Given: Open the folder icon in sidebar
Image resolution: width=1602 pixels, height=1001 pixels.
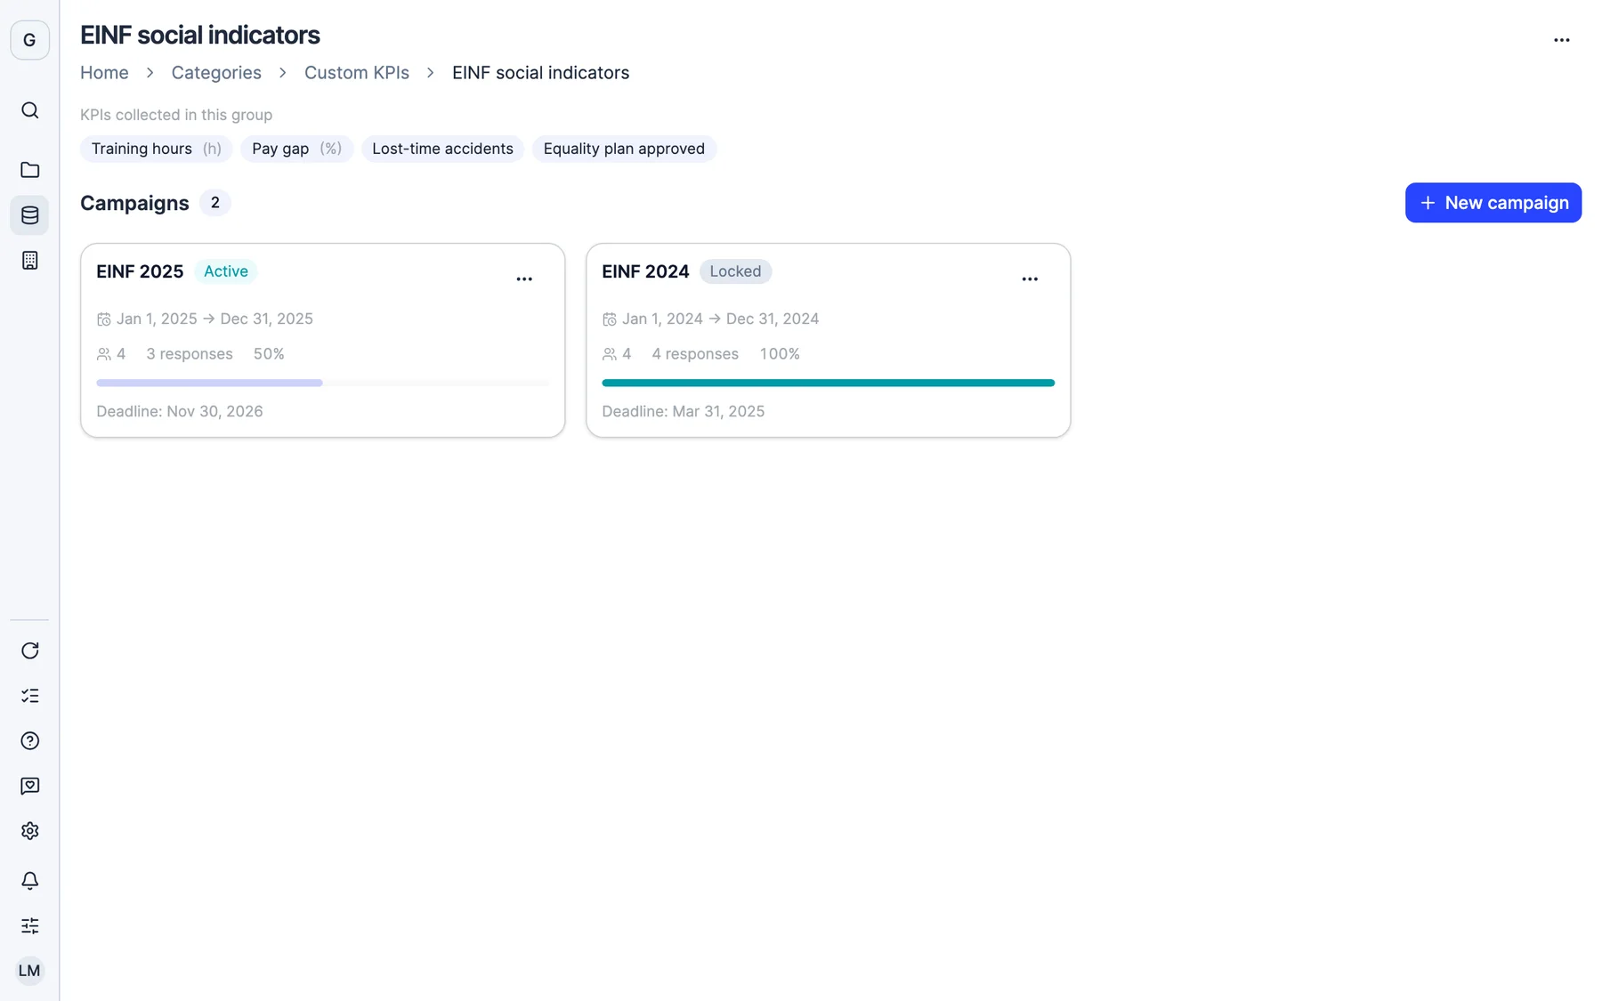Looking at the screenshot, I should tap(29, 170).
